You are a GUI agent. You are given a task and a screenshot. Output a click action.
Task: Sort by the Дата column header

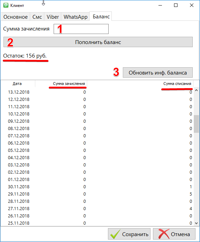pos(18,84)
